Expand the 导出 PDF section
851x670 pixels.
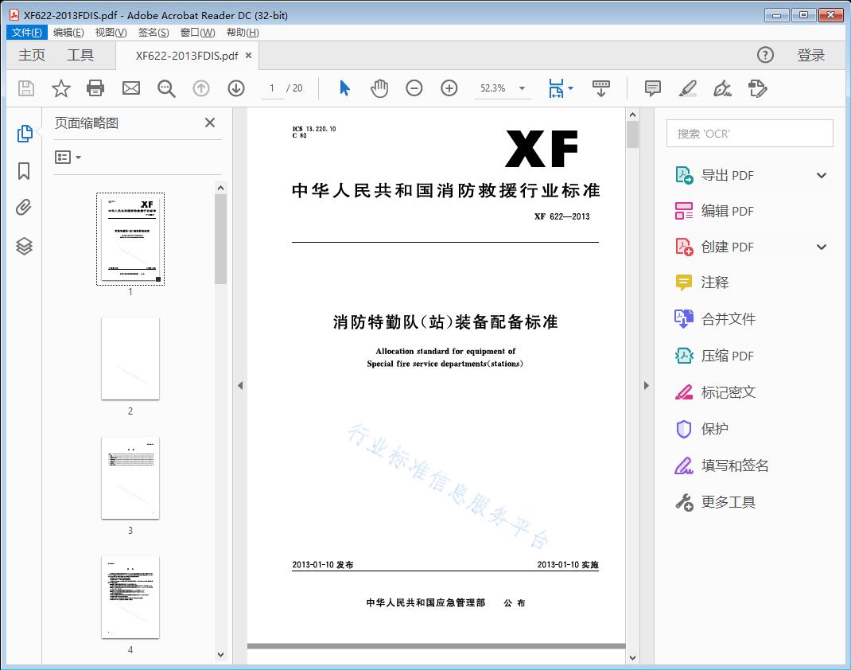click(822, 176)
